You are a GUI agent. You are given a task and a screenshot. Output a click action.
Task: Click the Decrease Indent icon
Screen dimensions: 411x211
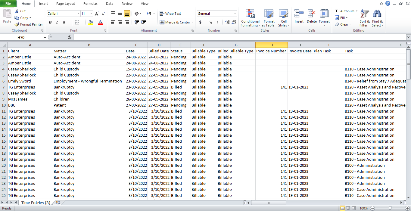pos(137,22)
